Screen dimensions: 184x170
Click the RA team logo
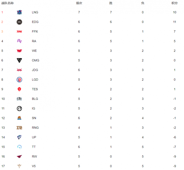click(x=19, y=41)
